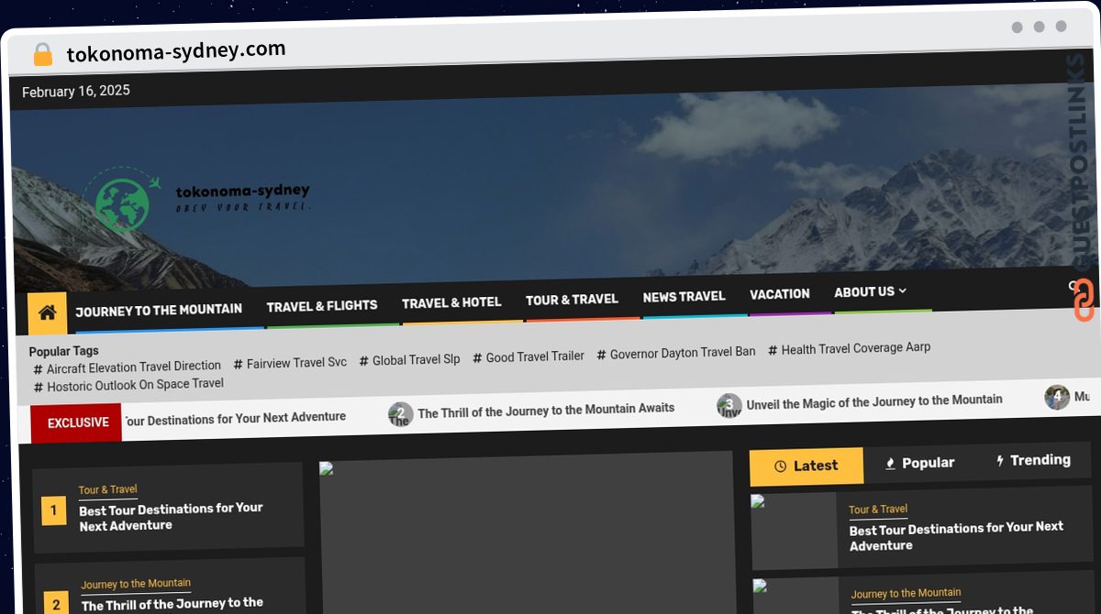Go to the Vacation menu item
Image resolution: width=1101 pixels, height=614 pixels.
[x=780, y=294]
